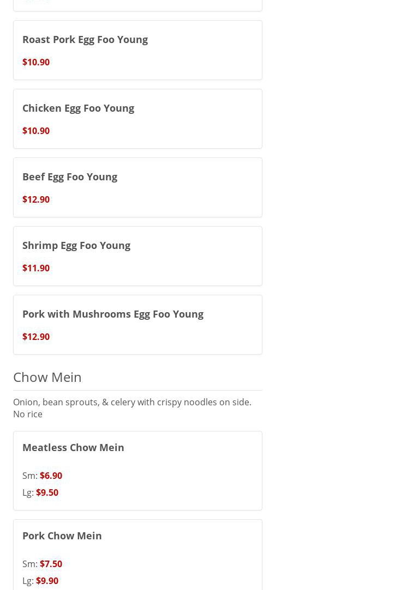Open the Meatless Chow Mein item

point(73,447)
